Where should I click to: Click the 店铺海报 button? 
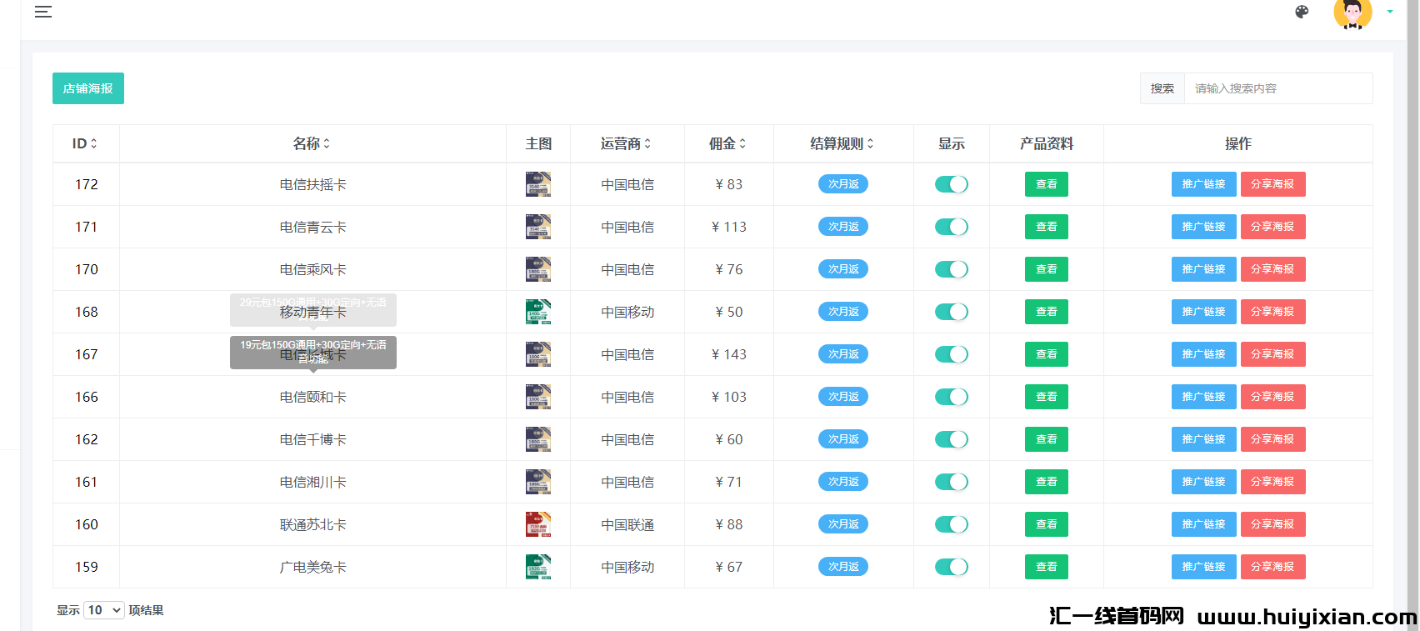88,88
